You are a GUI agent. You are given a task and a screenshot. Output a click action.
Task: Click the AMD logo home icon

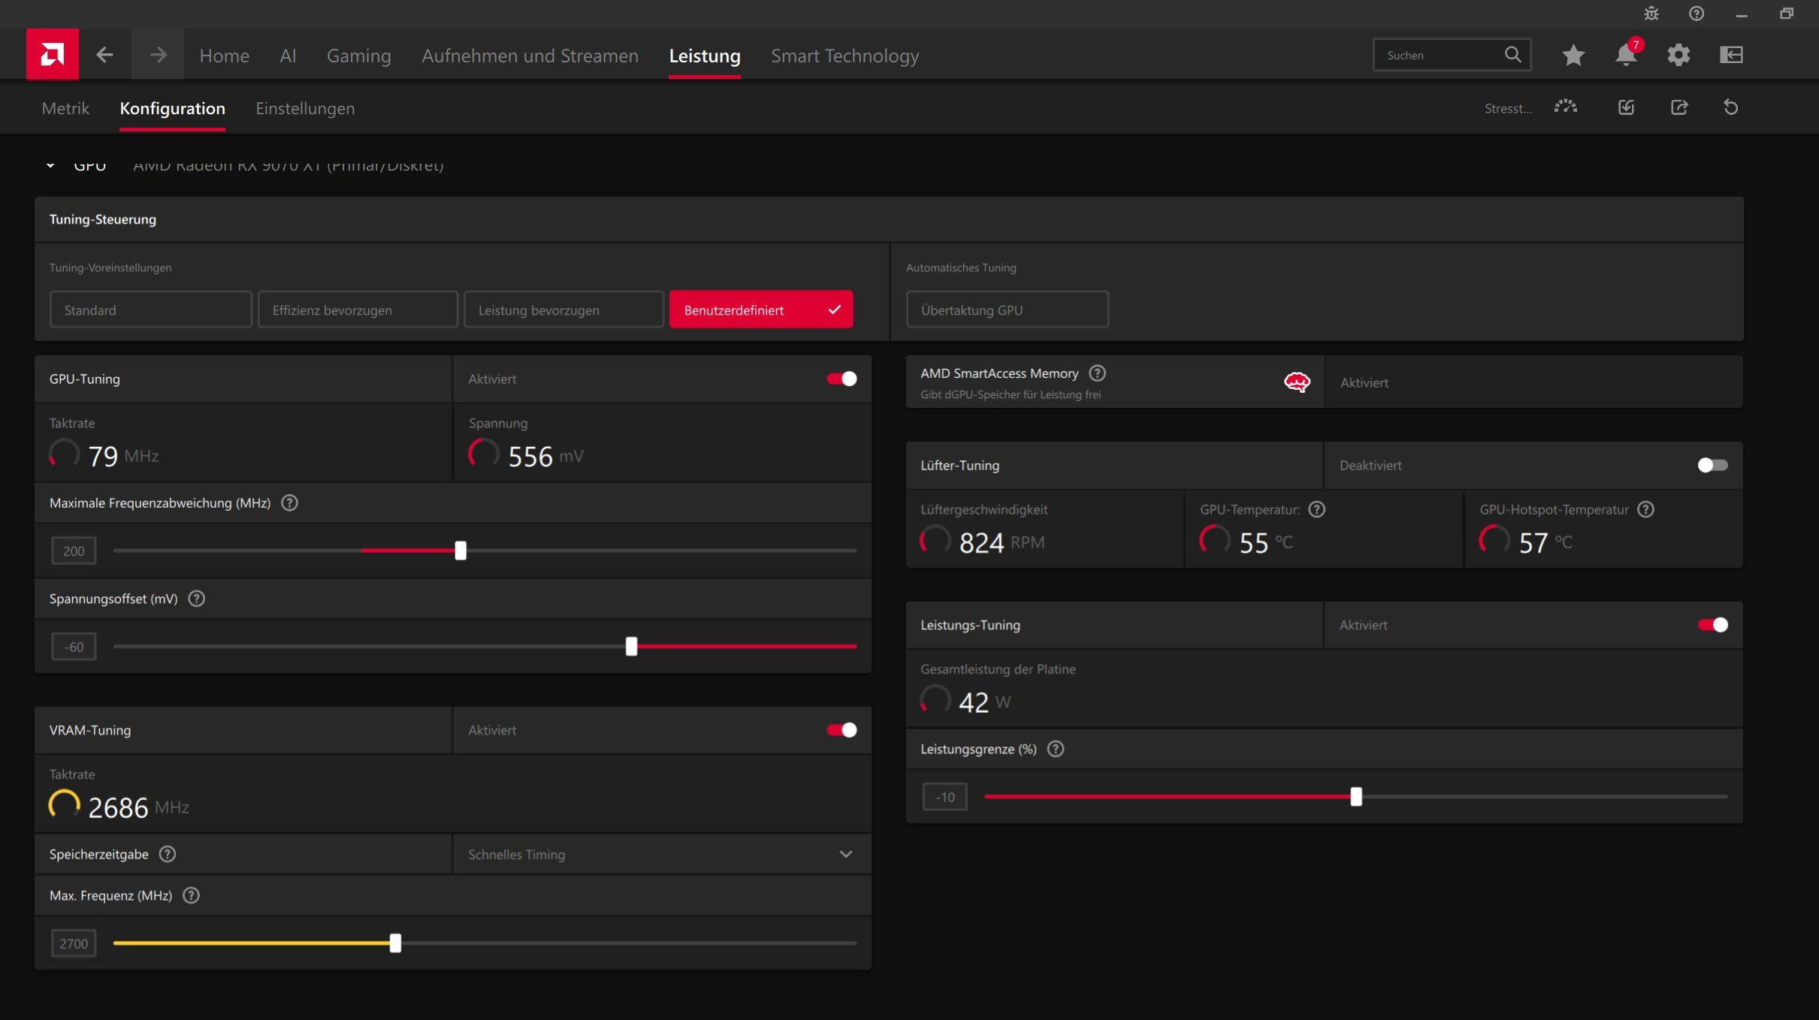pos(52,55)
